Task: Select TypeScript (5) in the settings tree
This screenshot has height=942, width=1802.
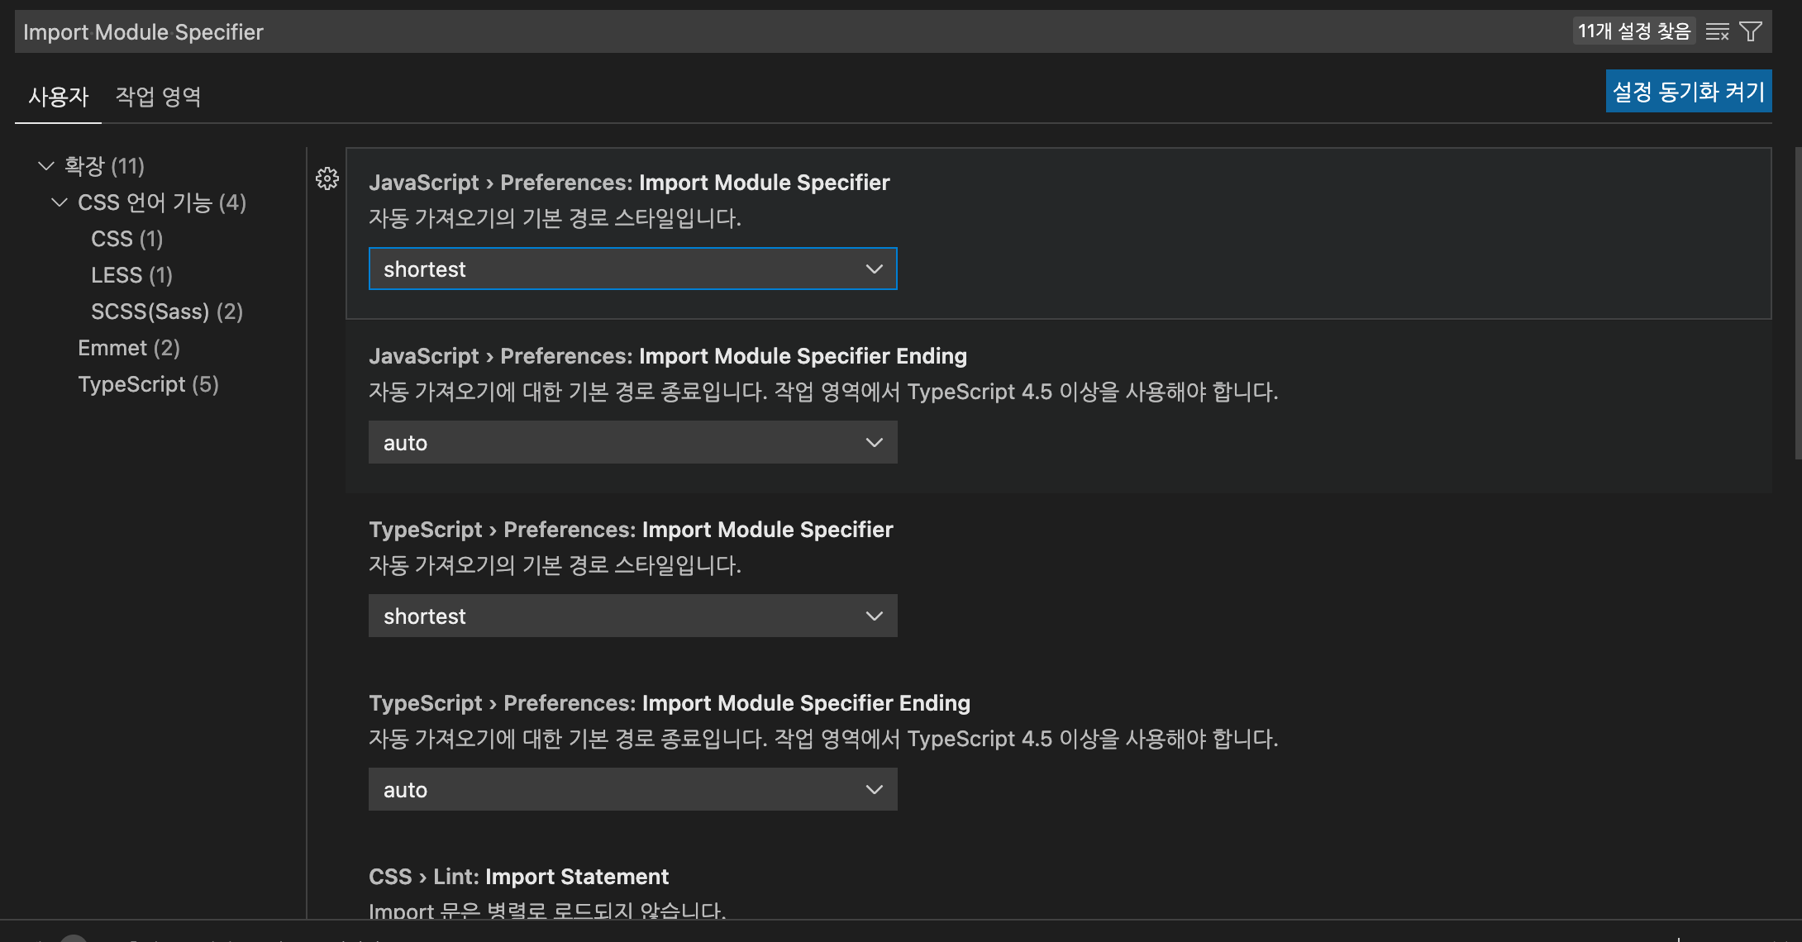Action: pyautogui.click(x=148, y=384)
